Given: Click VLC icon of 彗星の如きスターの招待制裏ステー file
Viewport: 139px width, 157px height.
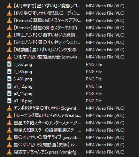Looking at the screenshot, I should click(9, 130).
